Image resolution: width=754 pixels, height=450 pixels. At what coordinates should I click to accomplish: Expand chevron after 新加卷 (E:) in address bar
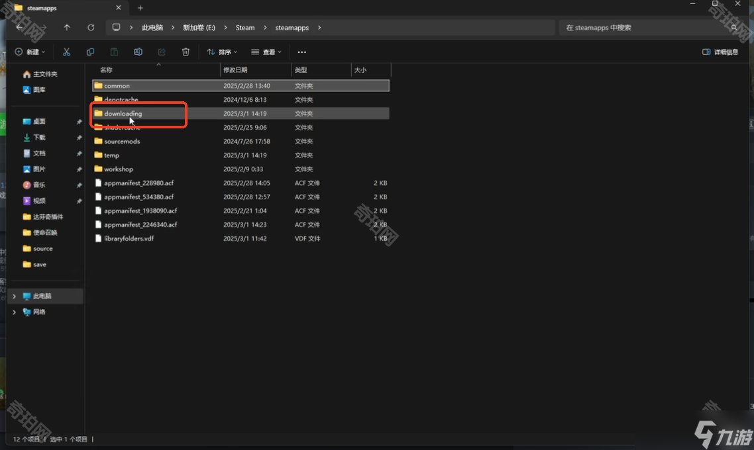point(225,27)
